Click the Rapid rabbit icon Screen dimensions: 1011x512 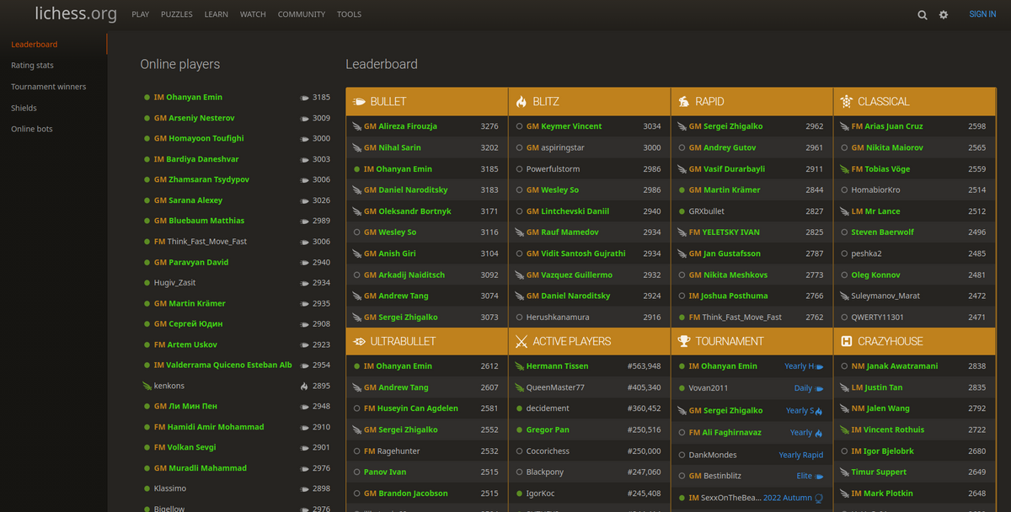684,102
